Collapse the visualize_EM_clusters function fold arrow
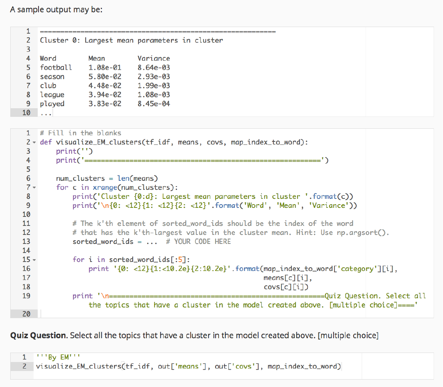Screen dimensions: 443x387 34,142
